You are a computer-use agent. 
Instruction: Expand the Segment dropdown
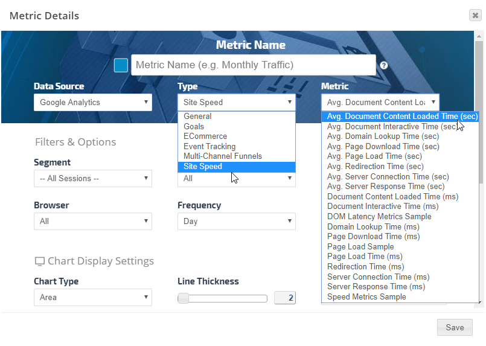coord(92,178)
